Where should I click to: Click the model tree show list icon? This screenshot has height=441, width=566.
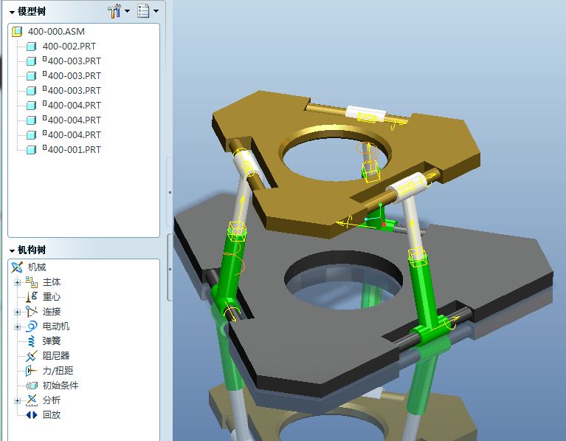click(x=143, y=11)
